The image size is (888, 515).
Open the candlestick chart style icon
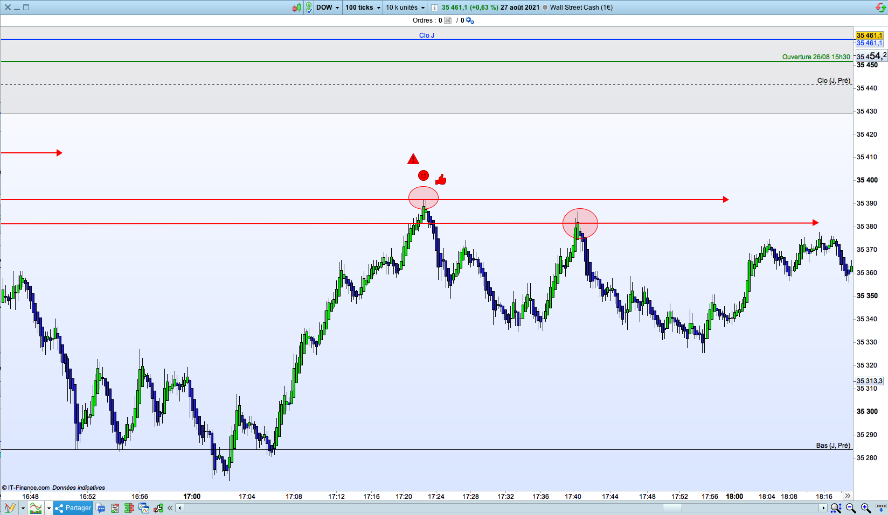297,8
